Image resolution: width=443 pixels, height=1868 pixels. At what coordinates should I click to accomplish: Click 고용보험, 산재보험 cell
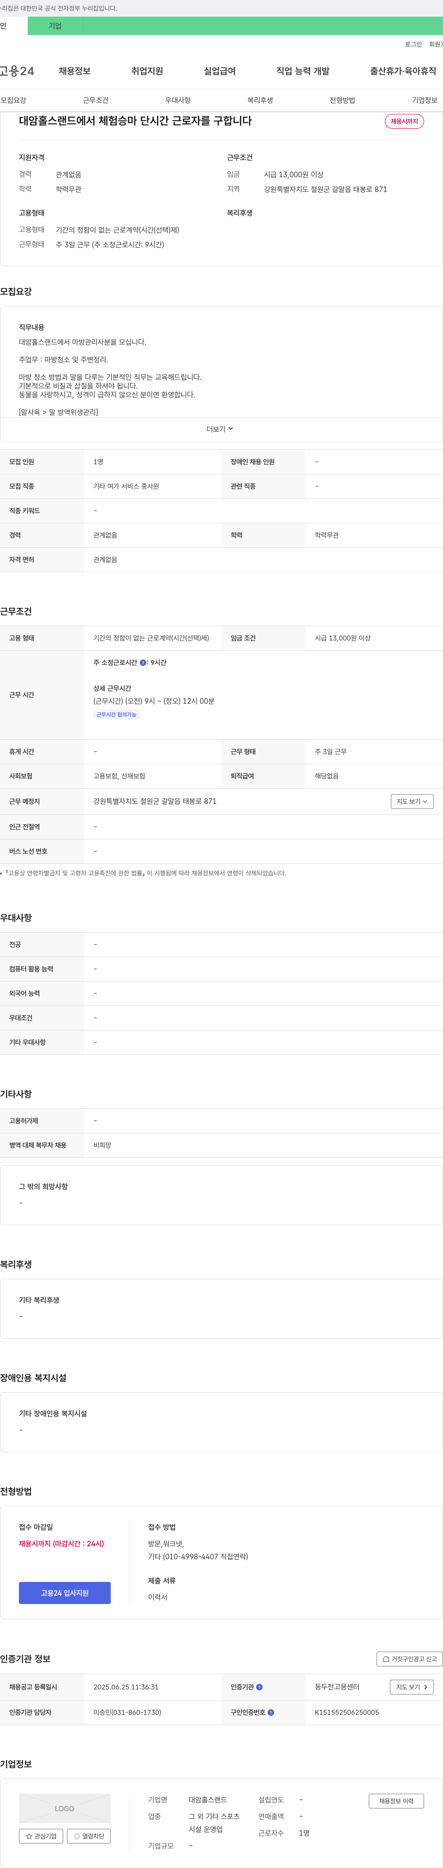click(120, 776)
